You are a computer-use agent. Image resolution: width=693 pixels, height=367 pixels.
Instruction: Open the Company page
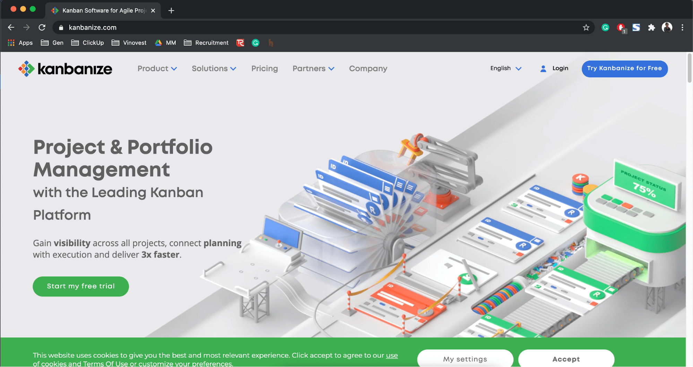click(x=368, y=69)
